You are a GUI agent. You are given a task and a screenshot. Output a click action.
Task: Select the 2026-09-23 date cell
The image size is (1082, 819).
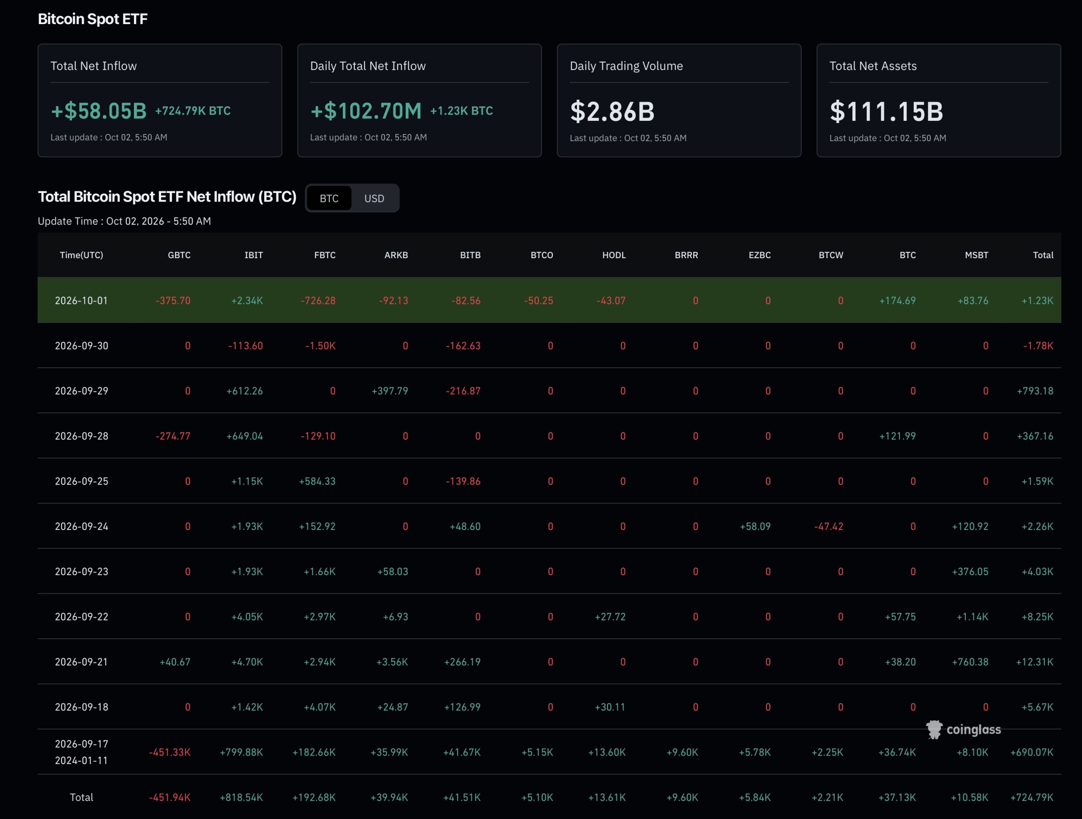81,571
